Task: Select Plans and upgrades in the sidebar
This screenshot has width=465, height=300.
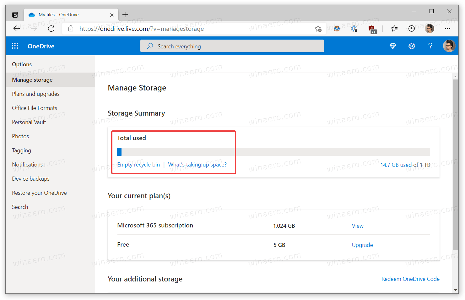Action: click(x=35, y=94)
